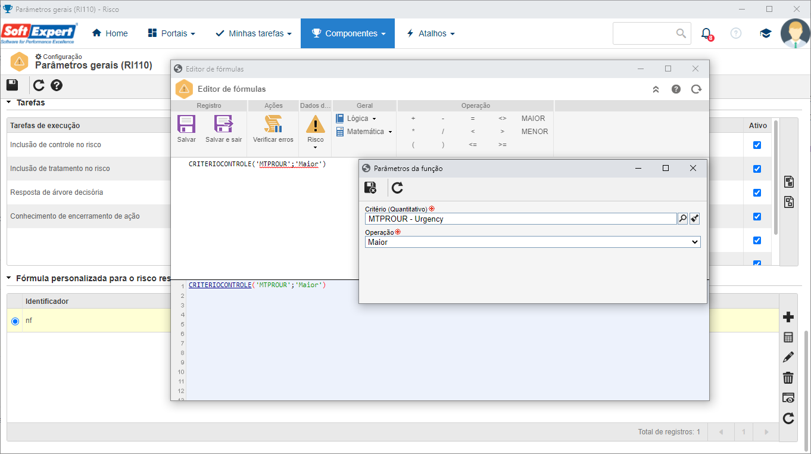
Task: Select the nf formula radio button
Action: 15,321
